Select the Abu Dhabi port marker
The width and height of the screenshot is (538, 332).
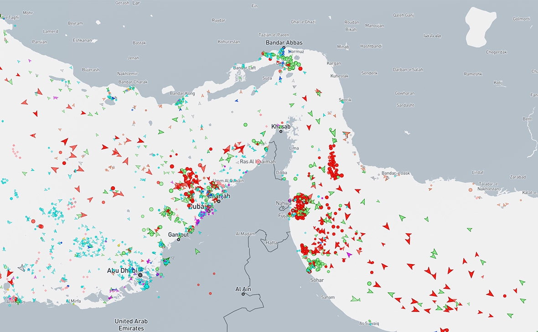tap(141, 275)
